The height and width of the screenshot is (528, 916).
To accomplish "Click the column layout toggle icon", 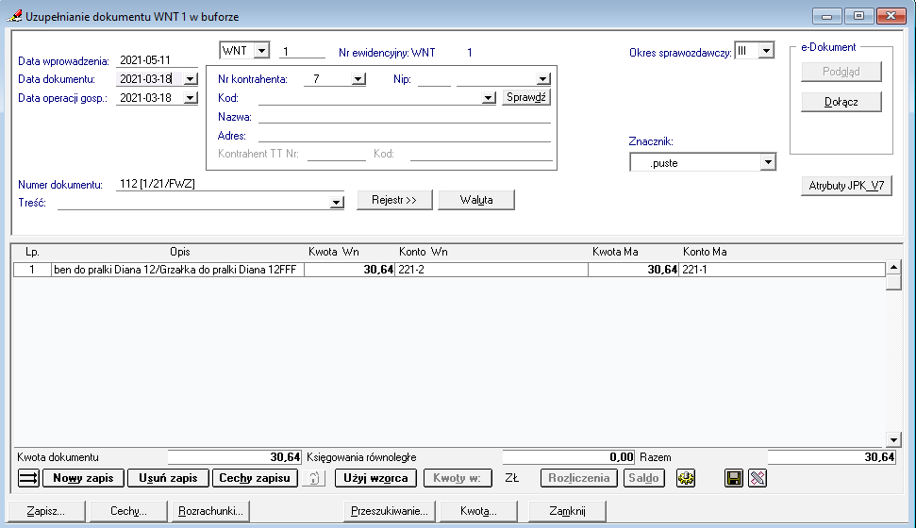I will [28, 478].
